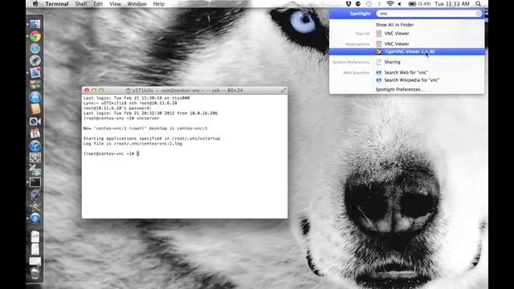The image size is (514, 289).
Task: Click the Spotlight magnifying glass icon
Action: (479, 4)
